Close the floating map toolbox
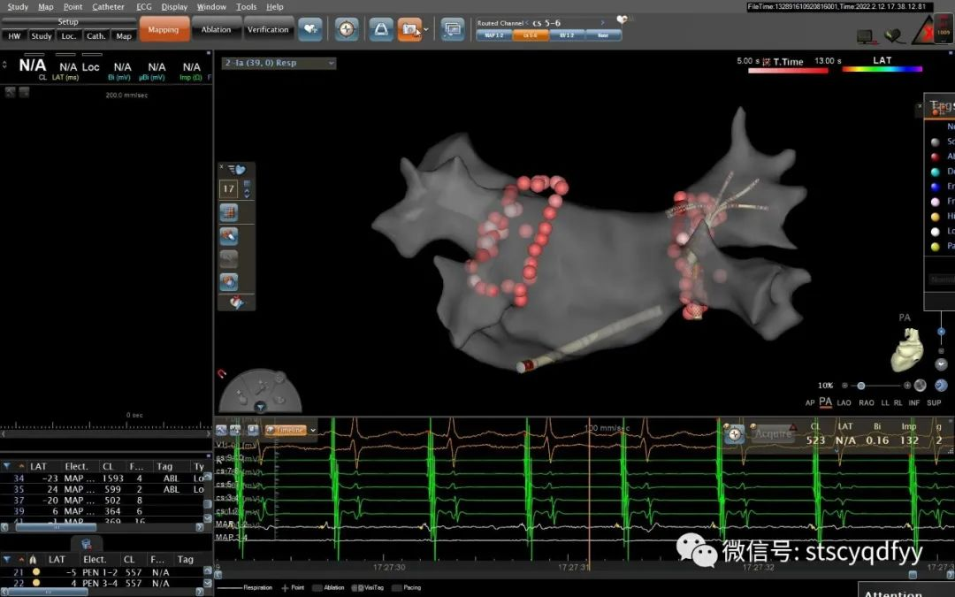The height and width of the screenshot is (597, 955). (x=222, y=167)
